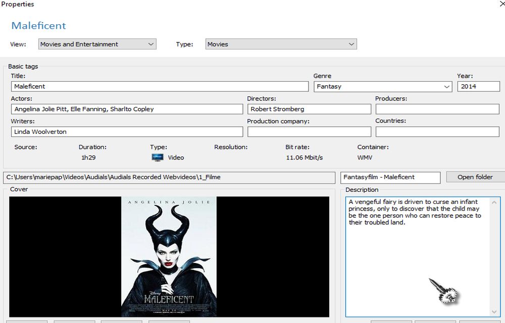Click the Year field showing 2014

(x=479, y=86)
